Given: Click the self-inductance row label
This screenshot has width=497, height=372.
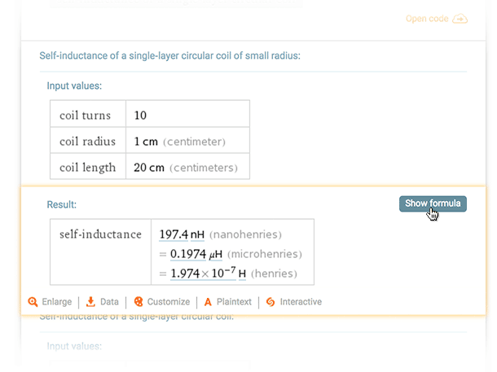Looking at the screenshot, I should (101, 234).
